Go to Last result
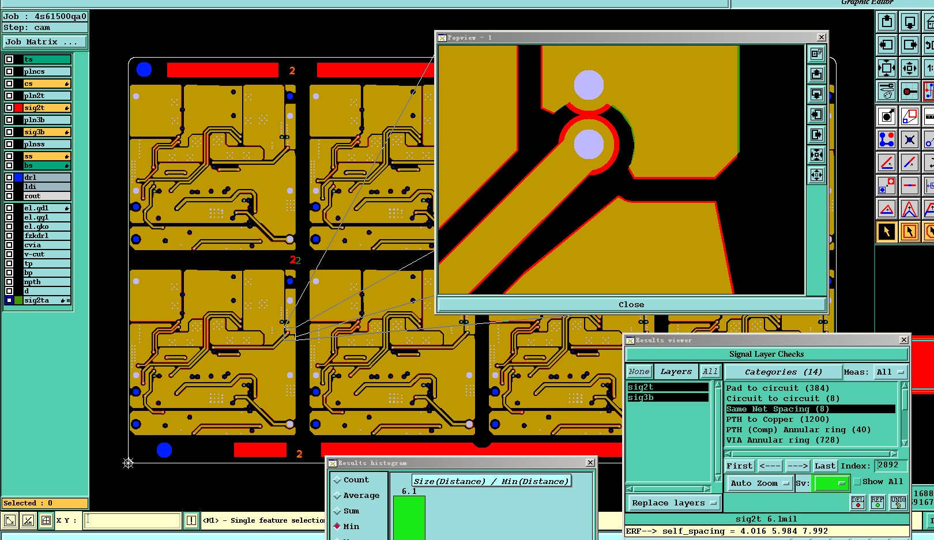This screenshot has width=934, height=540. [x=825, y=466]
